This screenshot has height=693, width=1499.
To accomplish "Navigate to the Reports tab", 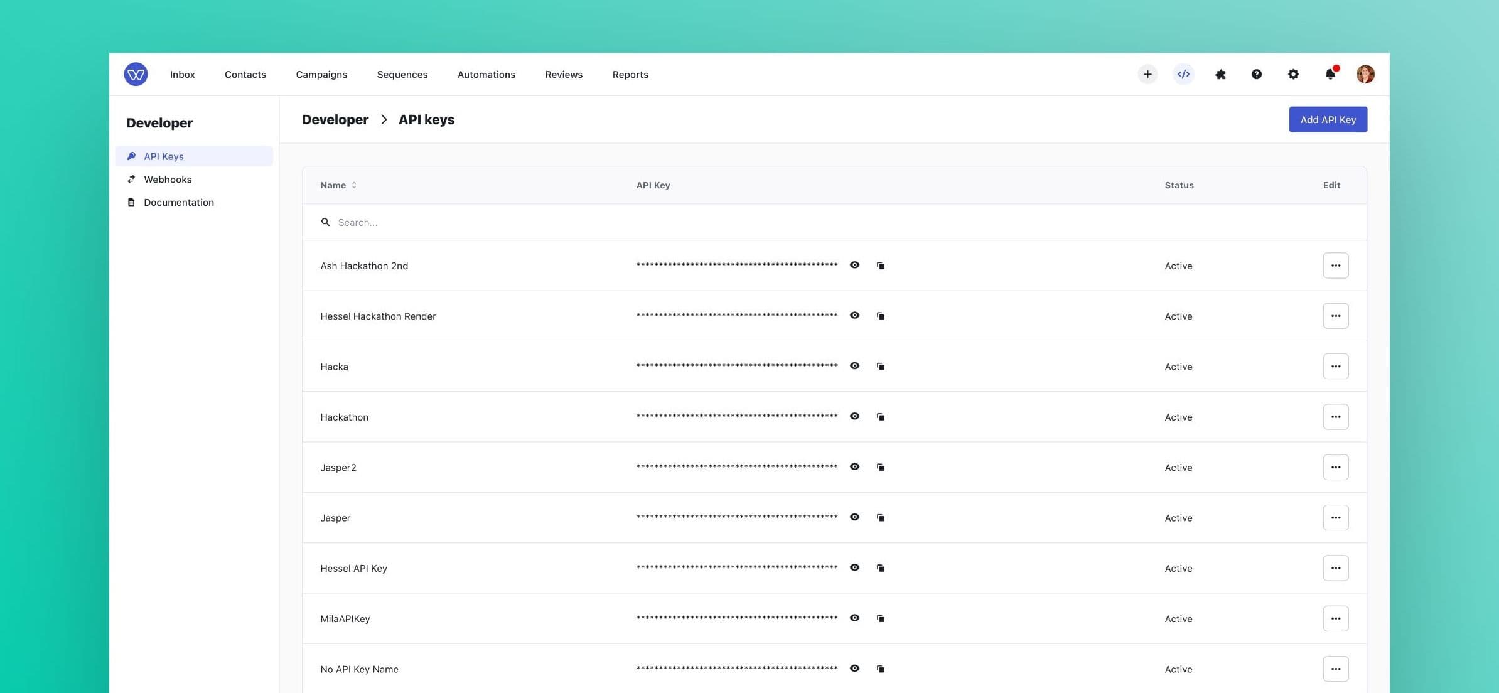I will click(x=630, y=74).
